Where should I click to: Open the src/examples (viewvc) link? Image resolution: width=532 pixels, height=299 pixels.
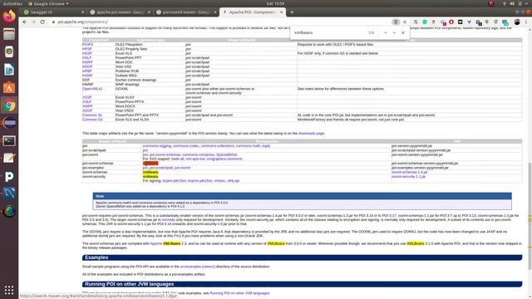pyautogui.click(x=198, y=267)
